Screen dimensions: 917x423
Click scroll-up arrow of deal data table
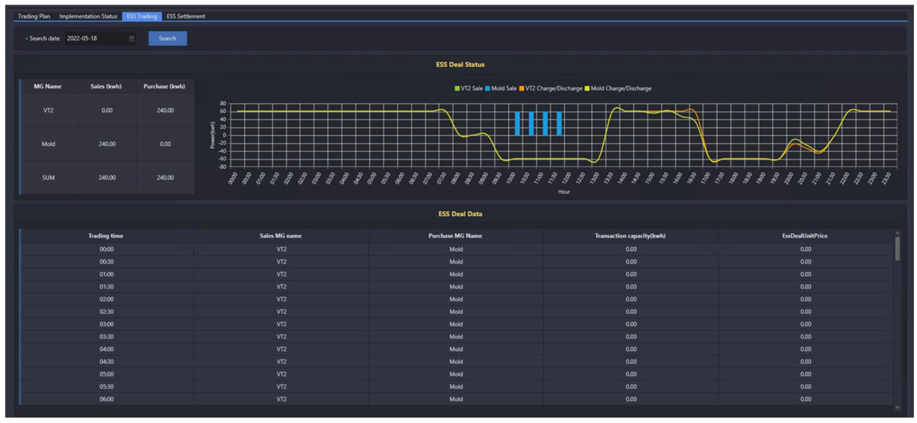pyautogui.click(x=897, y=233)
